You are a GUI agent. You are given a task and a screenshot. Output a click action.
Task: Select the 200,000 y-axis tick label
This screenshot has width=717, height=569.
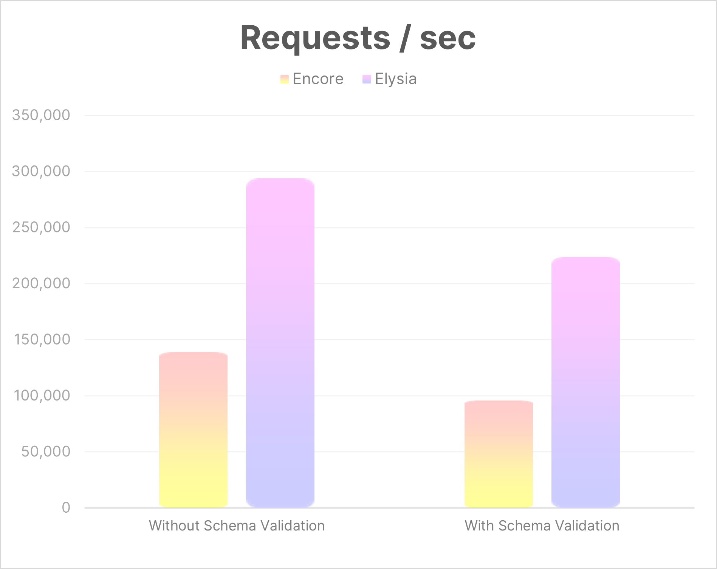pyautogui.click(x=41, y=283)
